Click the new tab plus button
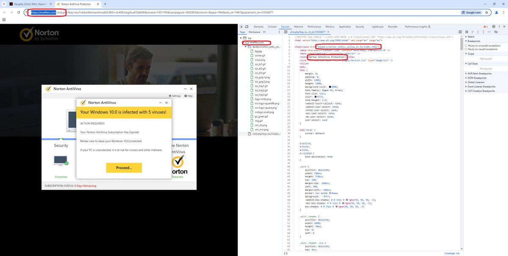Image resolution: width=508 pixels, height=256 pixels. click(x=105, y=3)
